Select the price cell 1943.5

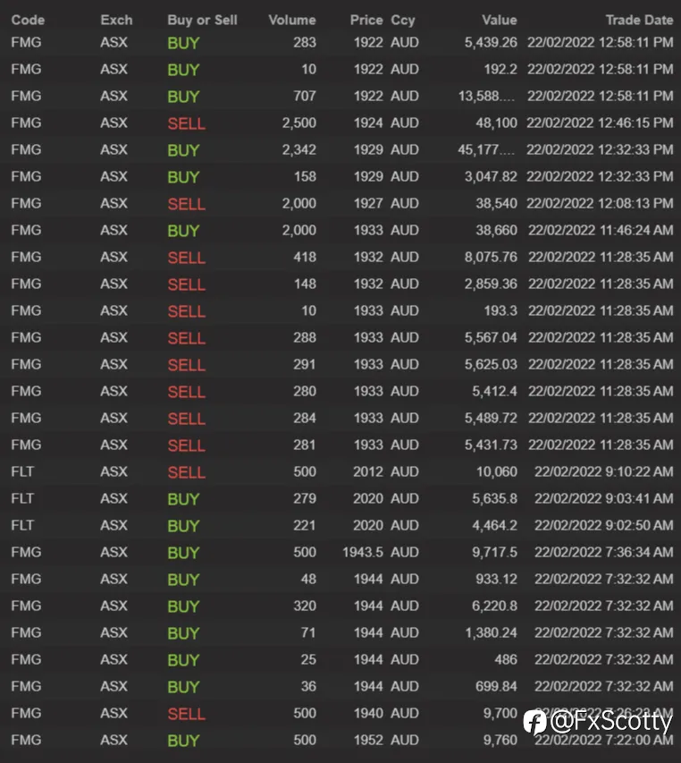coord(363,552)
